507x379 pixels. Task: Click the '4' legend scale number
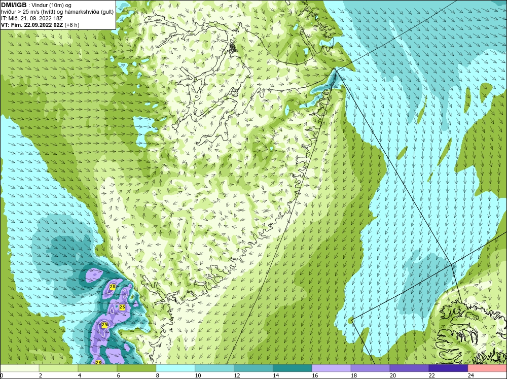[80, 375]
